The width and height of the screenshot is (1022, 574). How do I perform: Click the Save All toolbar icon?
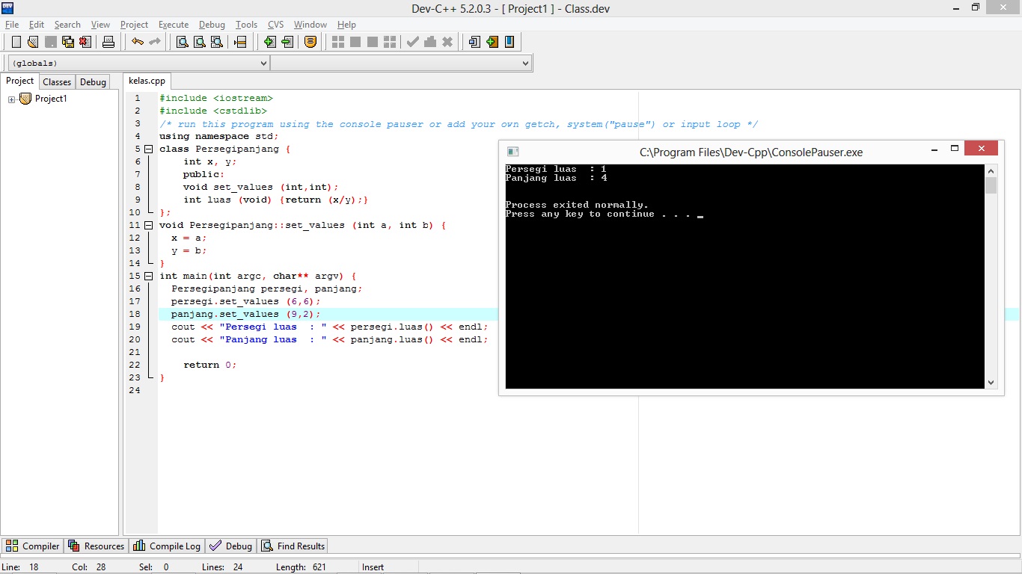(x=68, y=42)
